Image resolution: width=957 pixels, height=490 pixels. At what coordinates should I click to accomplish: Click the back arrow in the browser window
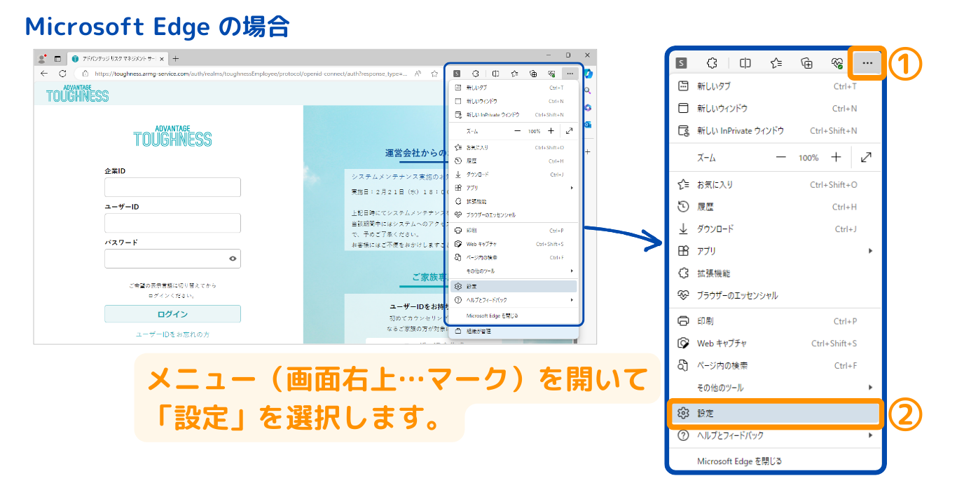click(x=44, y=73)
